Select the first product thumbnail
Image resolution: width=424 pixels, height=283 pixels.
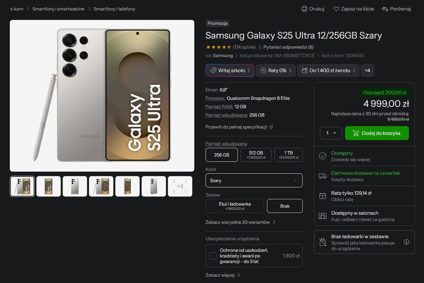22,186
